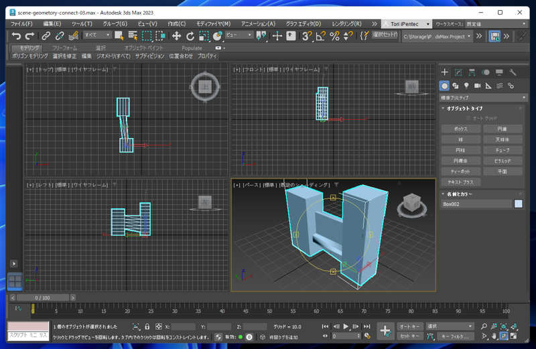
Task: Switch to the フリーフォーム ribbon tab
Action: (64, 48)
